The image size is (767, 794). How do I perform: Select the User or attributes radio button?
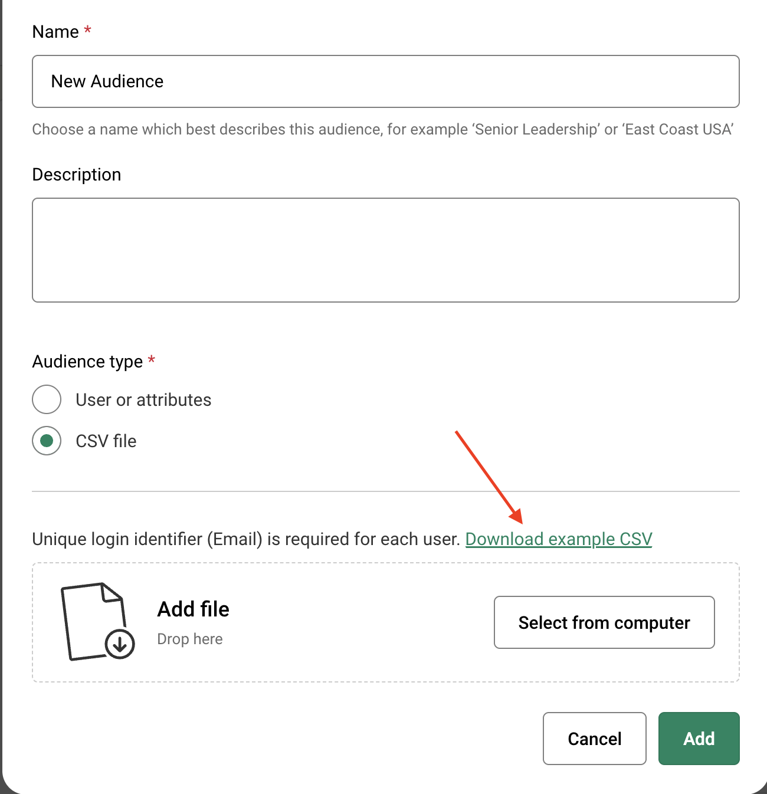(47, 399)
